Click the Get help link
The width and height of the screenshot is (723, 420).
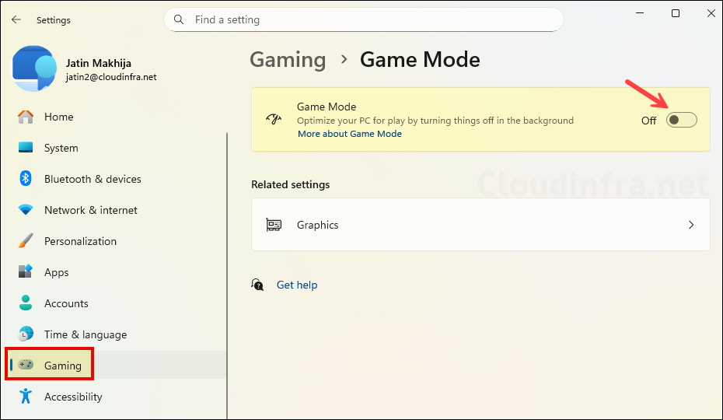tap(297, 285)
